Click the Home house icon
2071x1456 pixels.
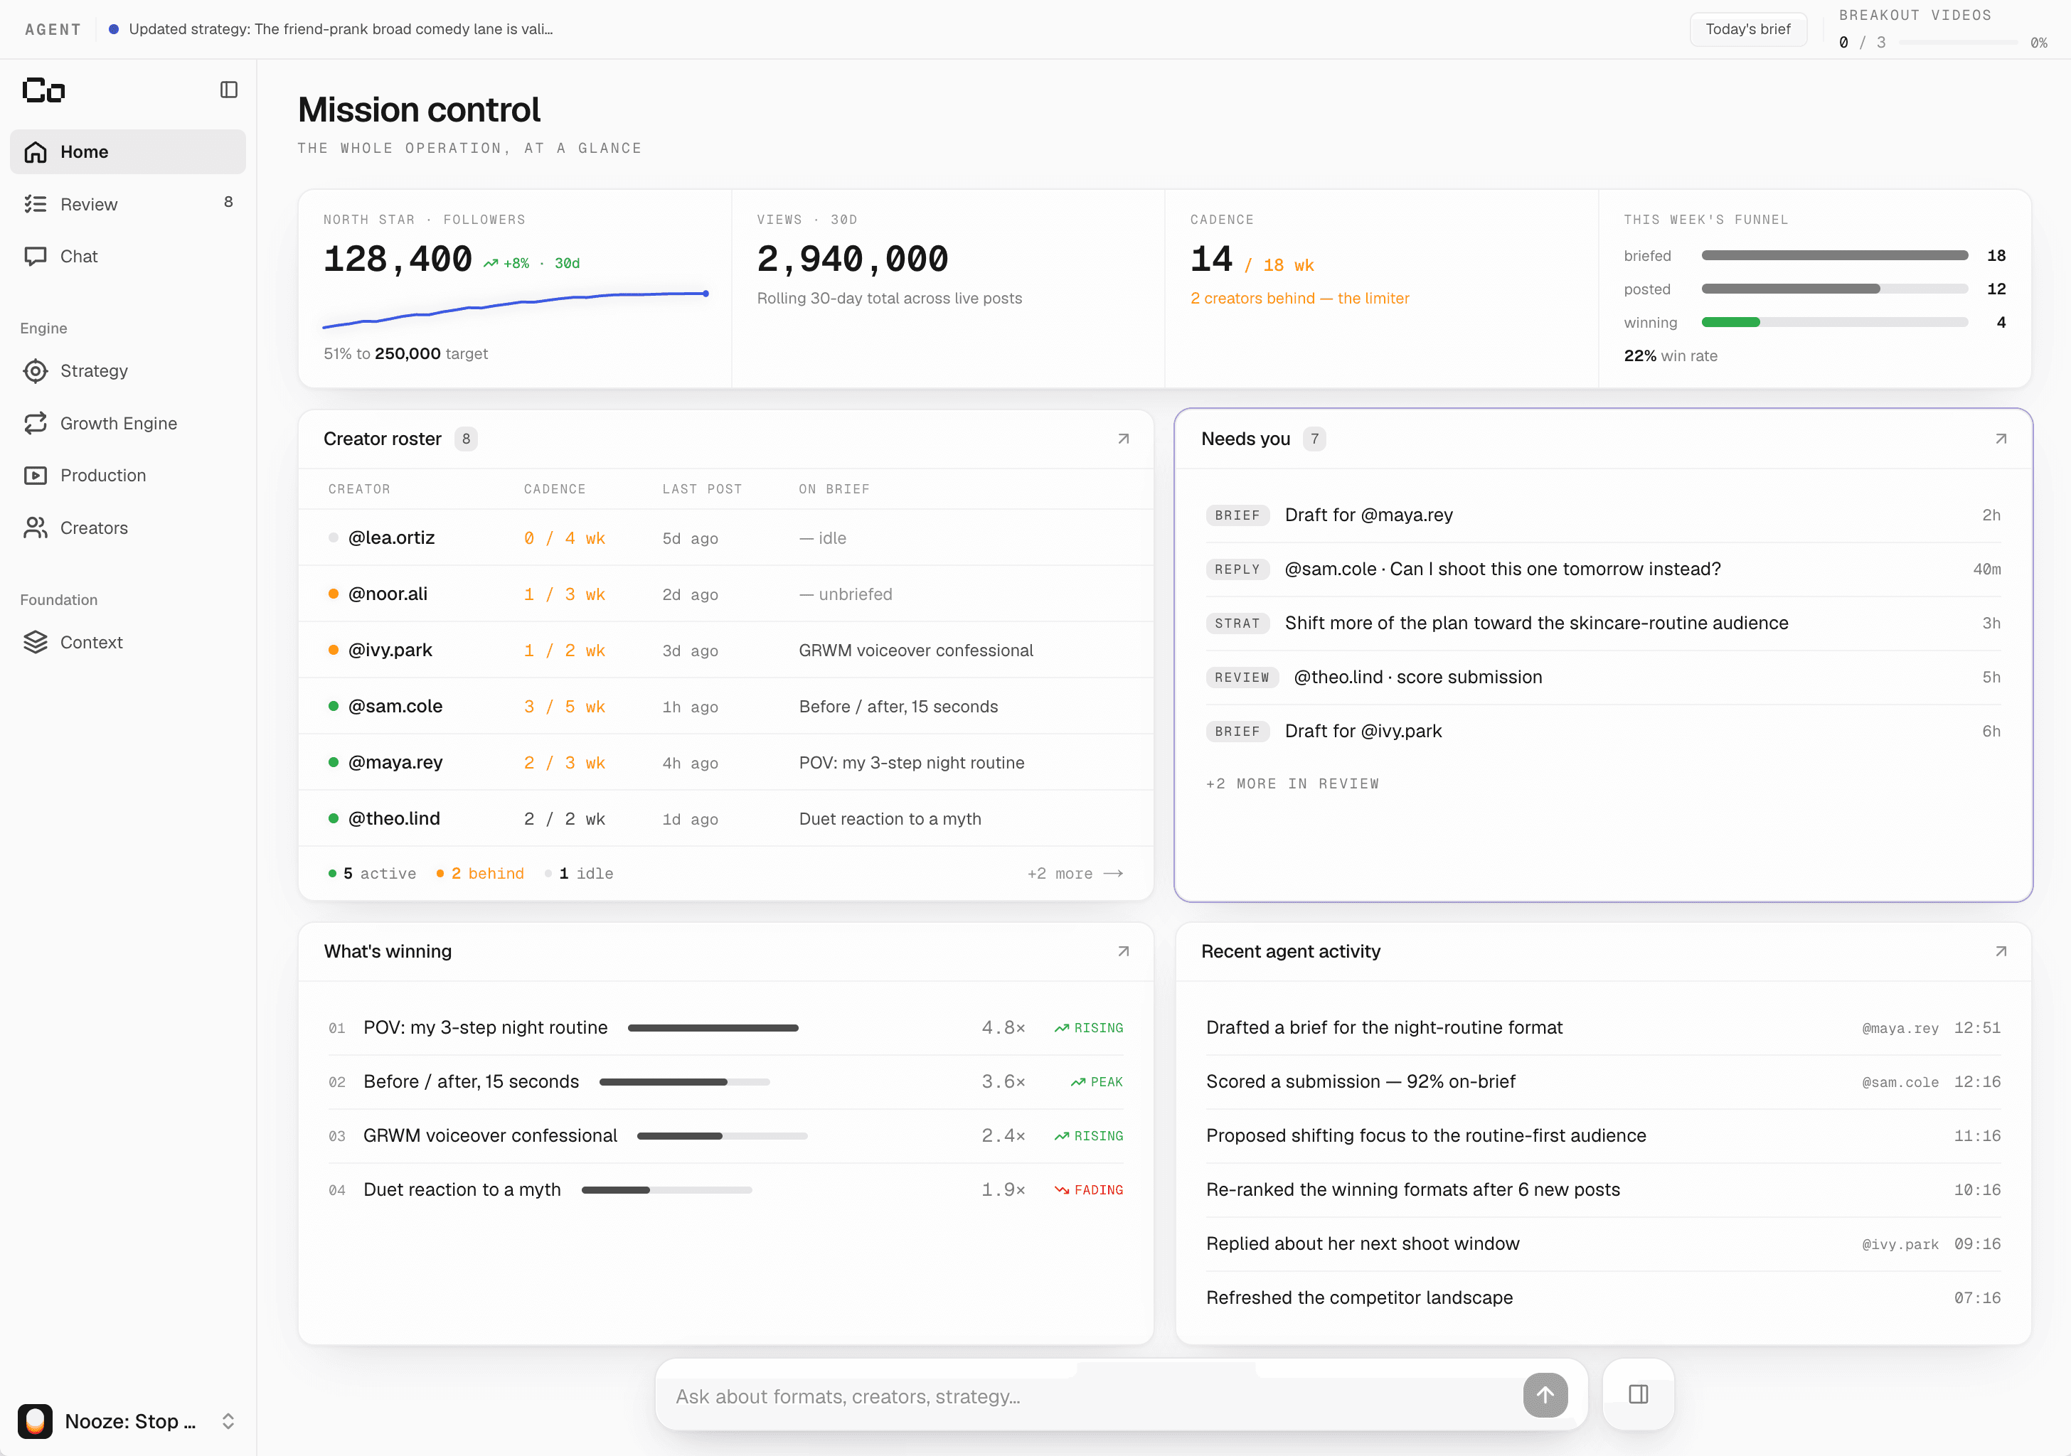[35, 151]
